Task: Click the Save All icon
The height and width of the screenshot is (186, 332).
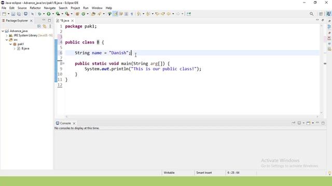Action: (x=19, y=14)
